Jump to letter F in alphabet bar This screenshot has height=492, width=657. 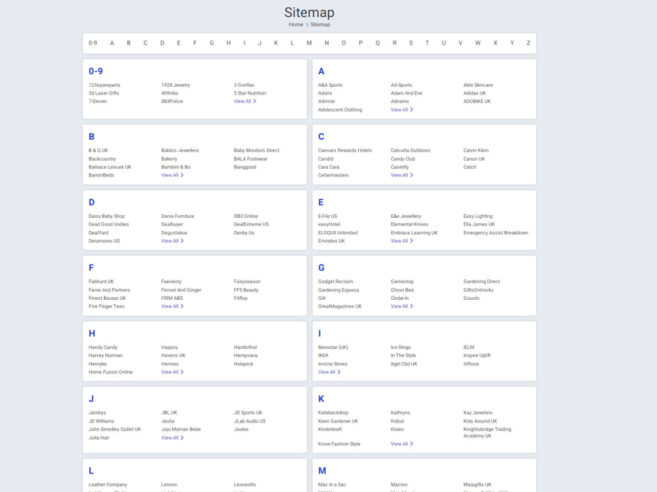click(195, 43)
